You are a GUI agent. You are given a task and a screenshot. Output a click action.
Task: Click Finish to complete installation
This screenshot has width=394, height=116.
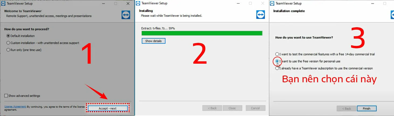(x=367, y=108)
